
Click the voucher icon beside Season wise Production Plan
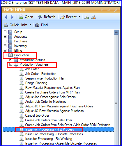click(22, 78)
